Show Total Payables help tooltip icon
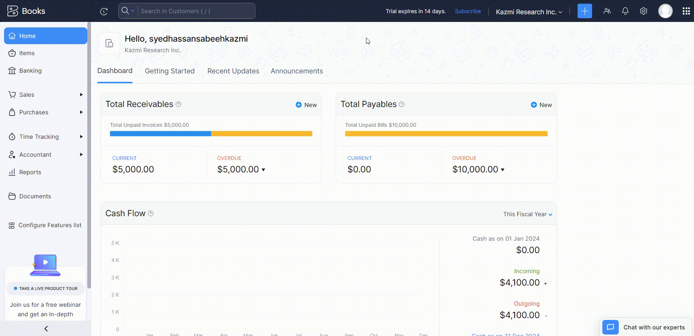This screenshot has width=694, height=336. pos(402,104)
